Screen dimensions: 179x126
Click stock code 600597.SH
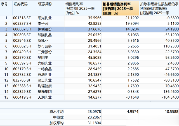(22, 63)
